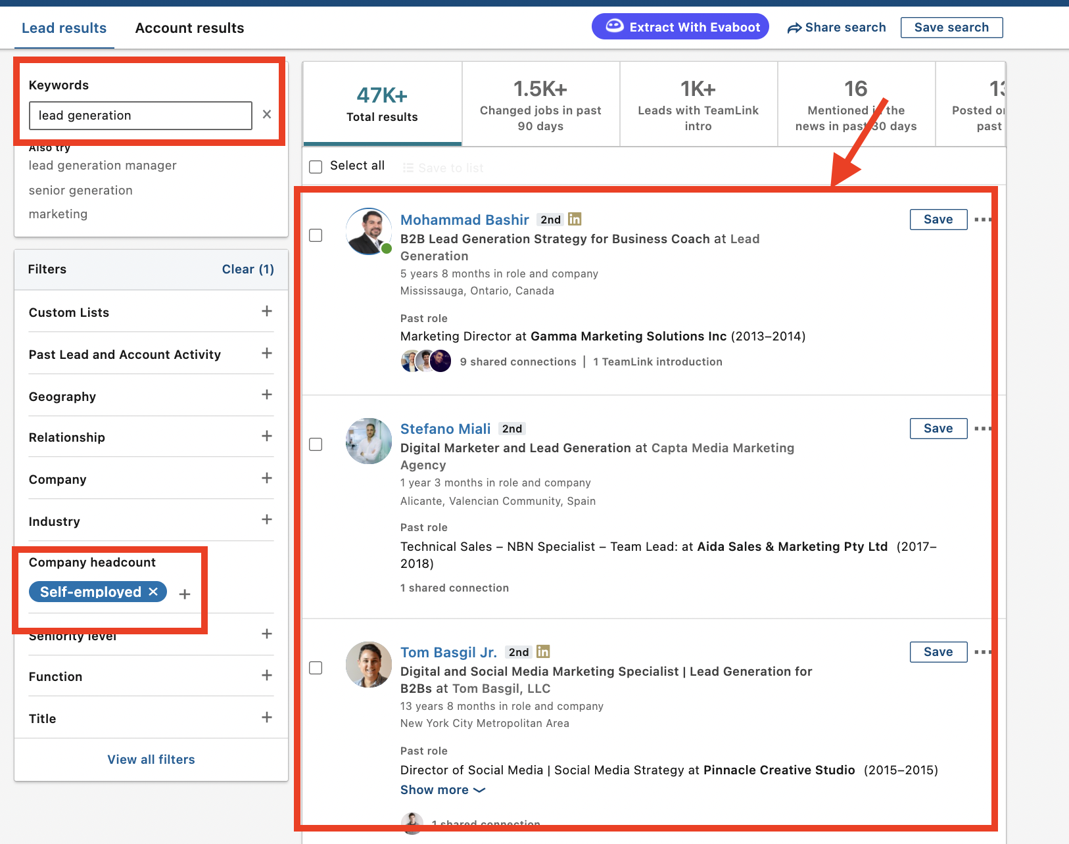Open Aida Sales & Marketing Pty Ltd company
The height and width of the screenshot is (844, 1069).
tap(792, 546)
